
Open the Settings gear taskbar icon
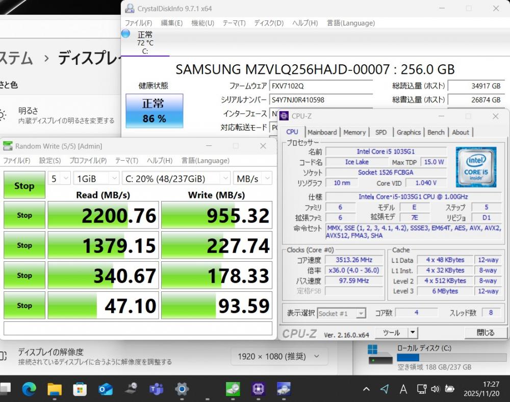click(182, 389)
